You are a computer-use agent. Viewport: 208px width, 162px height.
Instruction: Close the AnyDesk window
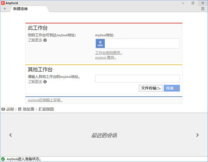click(x=203, y=3)
